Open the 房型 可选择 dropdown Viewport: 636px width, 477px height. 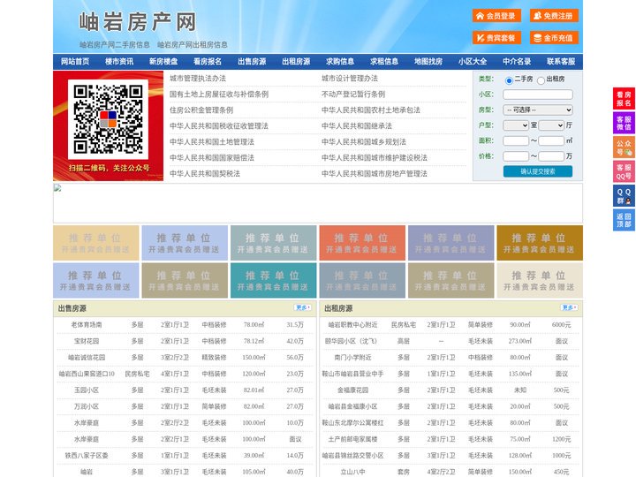point(538,110)
